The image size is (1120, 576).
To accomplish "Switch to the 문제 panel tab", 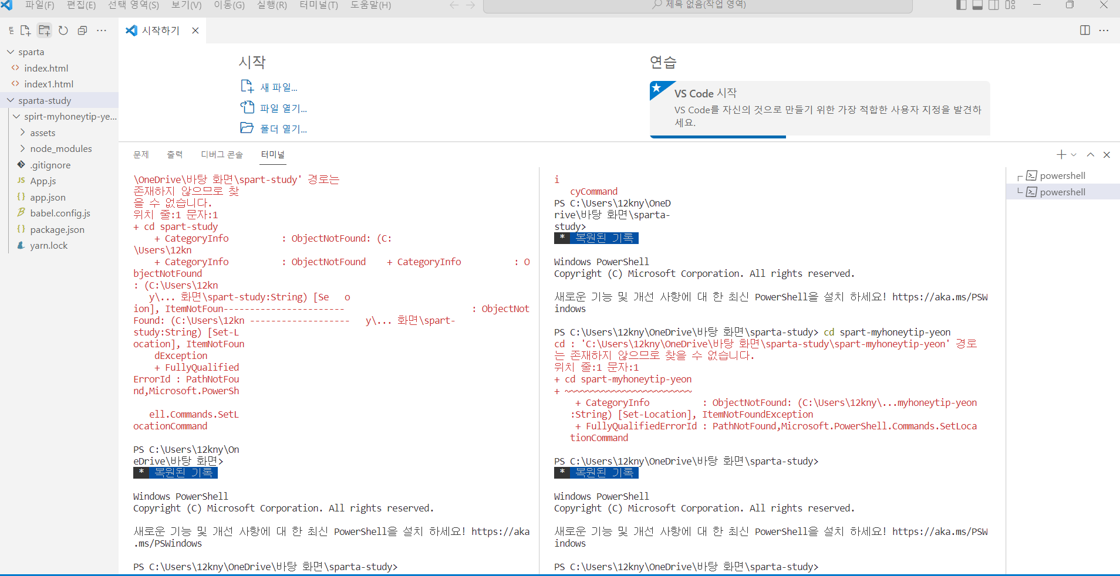I will (141, 154).
